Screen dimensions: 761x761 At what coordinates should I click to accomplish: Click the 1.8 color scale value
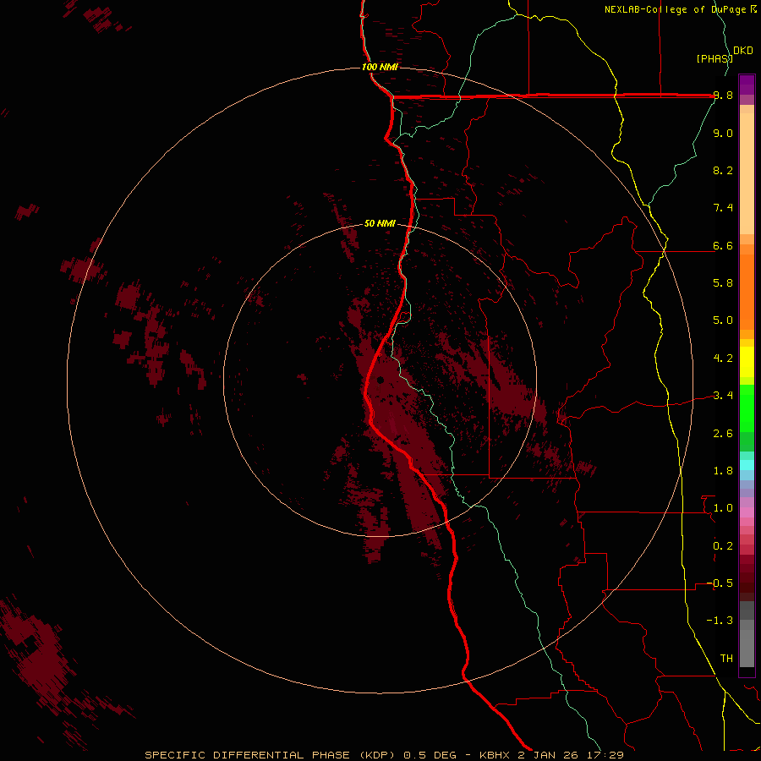pyautogui.click(x=723, y=471)
